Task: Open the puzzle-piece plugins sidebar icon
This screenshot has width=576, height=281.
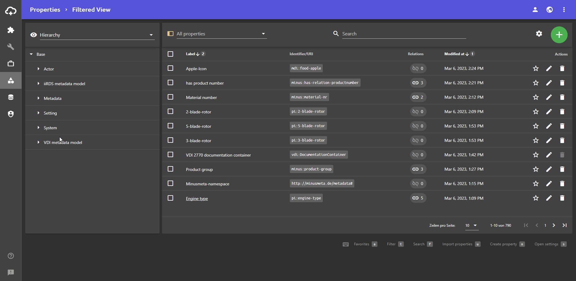Action: 11,30
